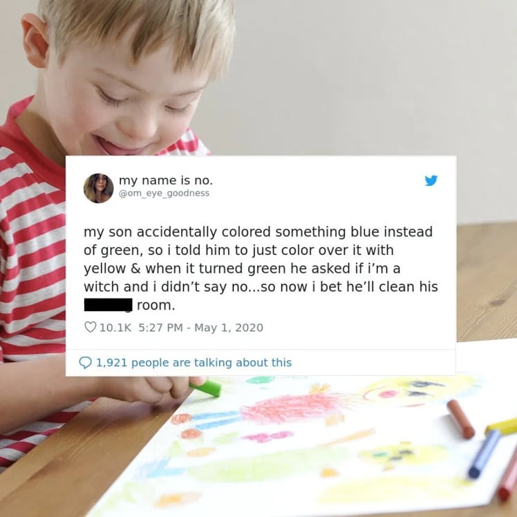Open the user's profile avatar picture
Image resolution: width=517 pixels, height=517 pixels.
coord(98,188)
